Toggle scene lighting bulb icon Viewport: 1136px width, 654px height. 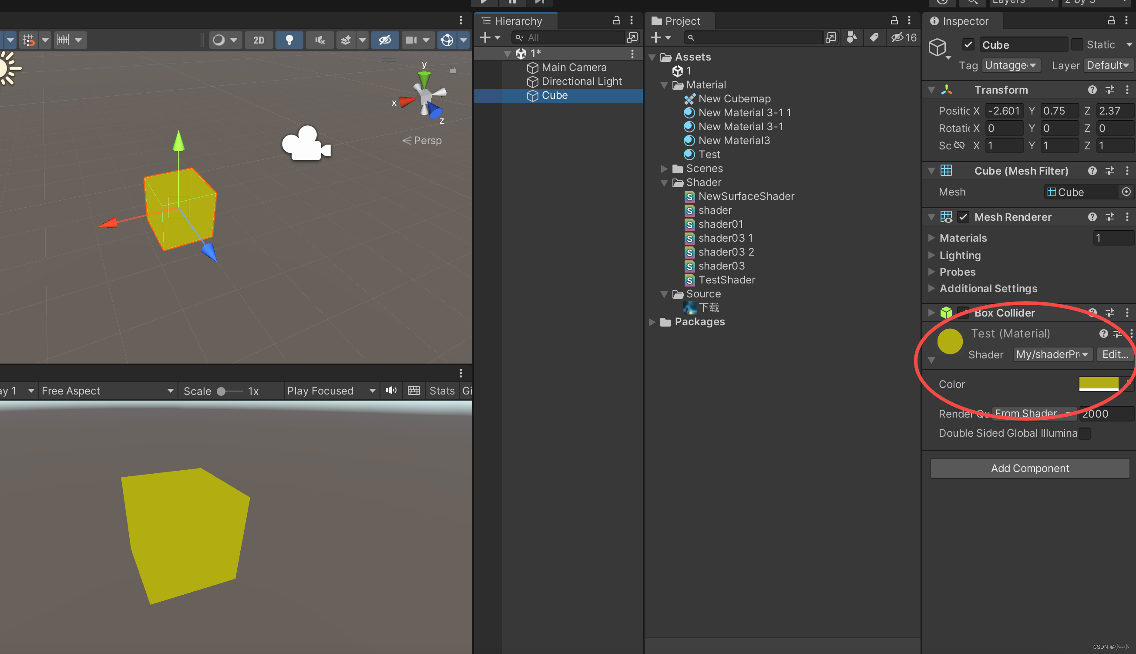[289, 40]
